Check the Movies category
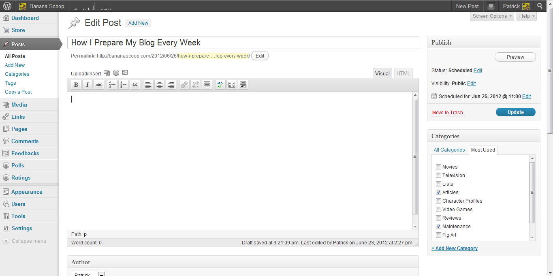The height and width of the screenshot is (276, 553). click(x=438, y=167)
